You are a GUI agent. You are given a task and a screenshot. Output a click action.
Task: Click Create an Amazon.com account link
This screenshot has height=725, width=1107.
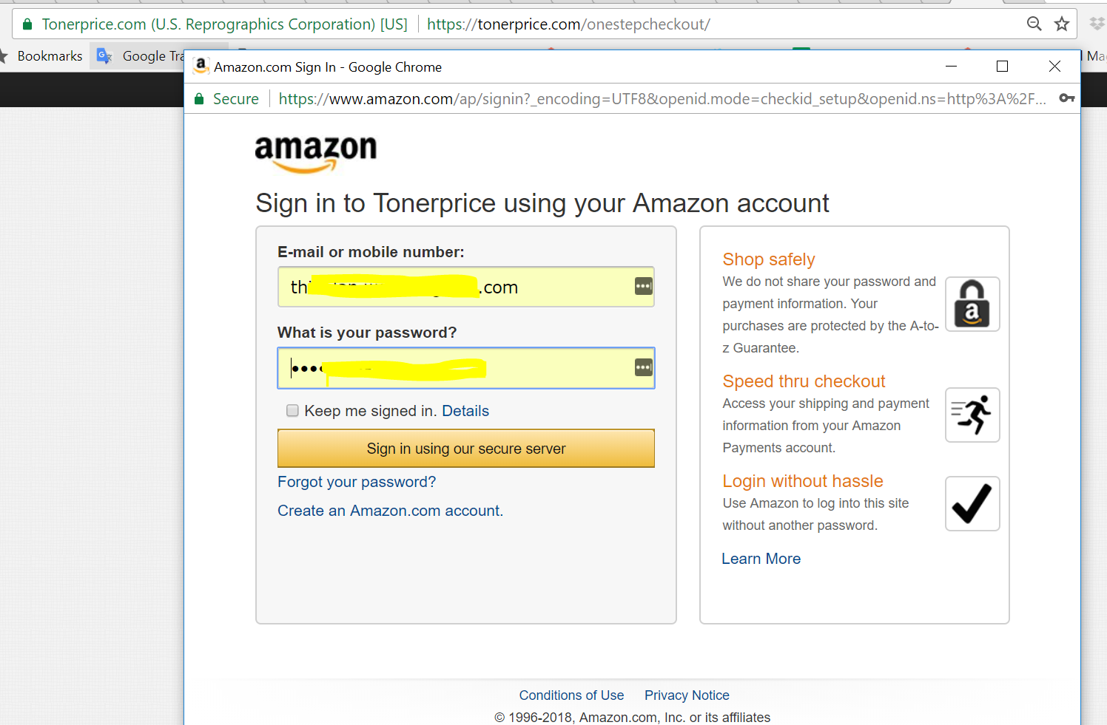[390, 511]
